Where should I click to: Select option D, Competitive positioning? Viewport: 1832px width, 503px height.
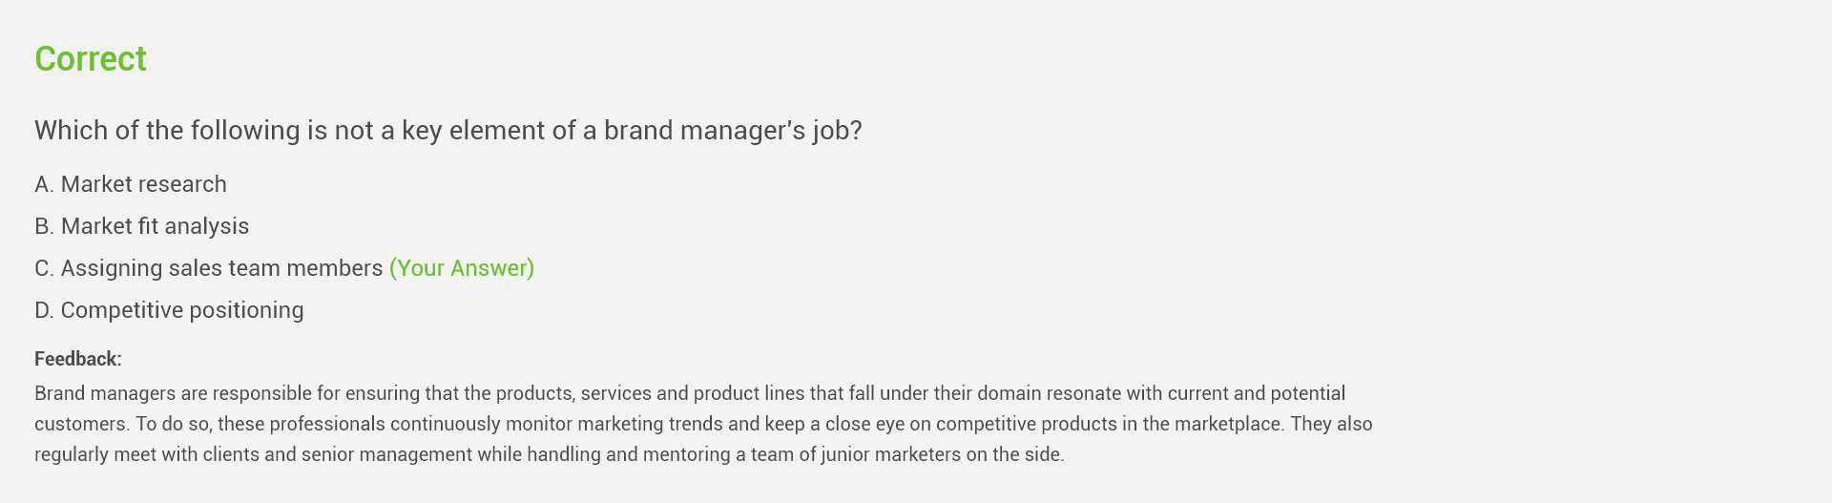pyautogui.click(x=181, y=310)
